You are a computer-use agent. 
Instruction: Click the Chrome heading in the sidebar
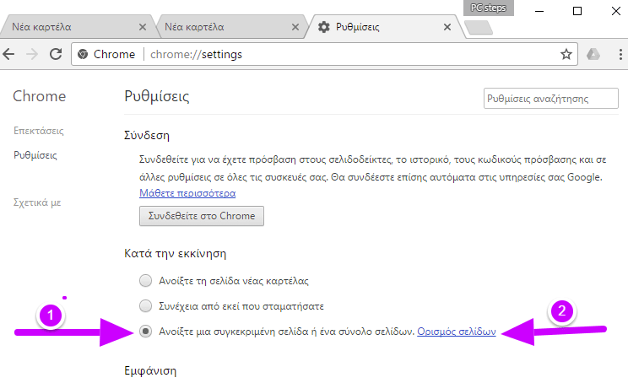click(39, 96)
